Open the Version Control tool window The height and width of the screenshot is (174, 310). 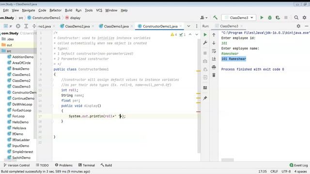[x=16, y=165]
